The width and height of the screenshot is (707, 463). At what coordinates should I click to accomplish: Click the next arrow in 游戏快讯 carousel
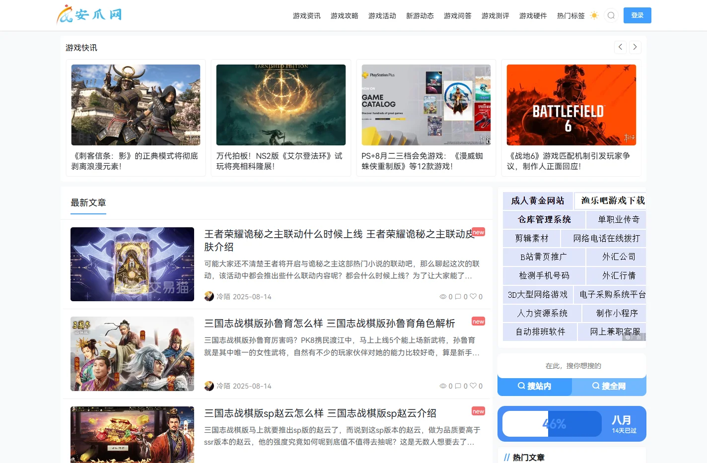635,47
